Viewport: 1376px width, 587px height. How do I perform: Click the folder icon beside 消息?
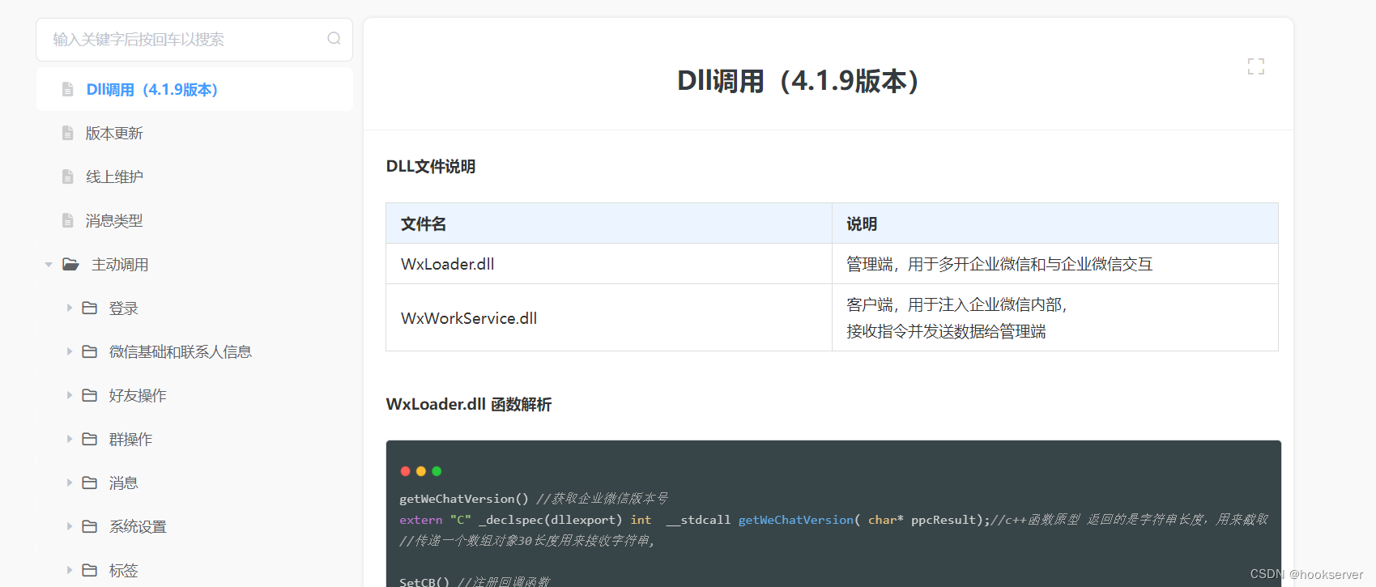click(x=90, y=483)
